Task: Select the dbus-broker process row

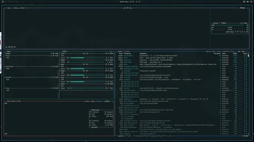Action: coord(183,125)
